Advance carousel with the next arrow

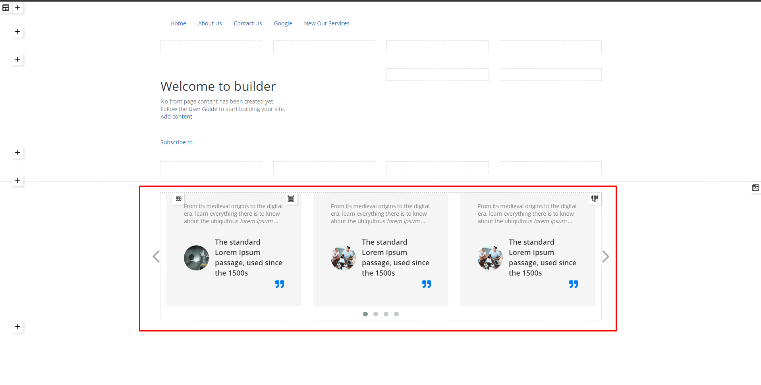tap(605, 257)
